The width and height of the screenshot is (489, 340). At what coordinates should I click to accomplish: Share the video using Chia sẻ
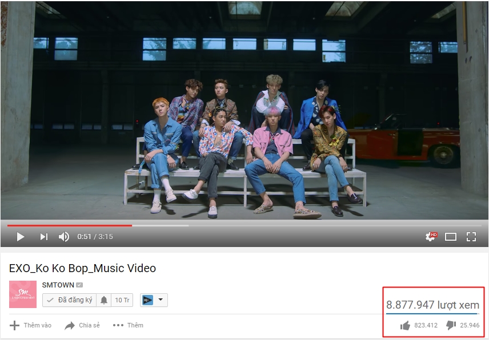pos(82,325)
